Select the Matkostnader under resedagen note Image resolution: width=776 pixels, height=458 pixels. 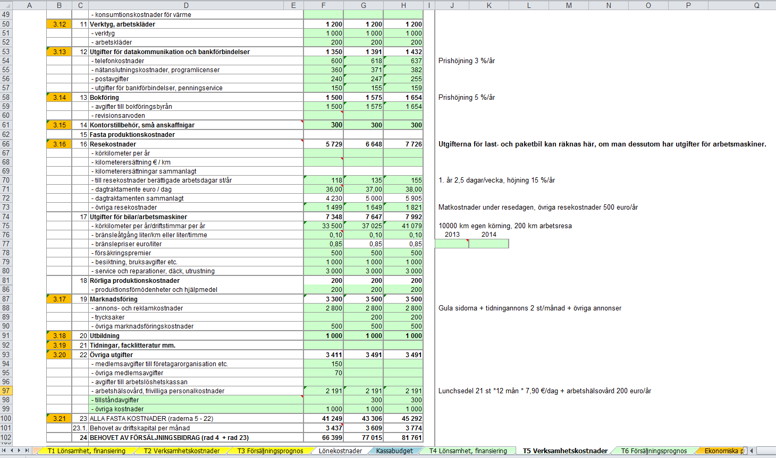point(538,207)
